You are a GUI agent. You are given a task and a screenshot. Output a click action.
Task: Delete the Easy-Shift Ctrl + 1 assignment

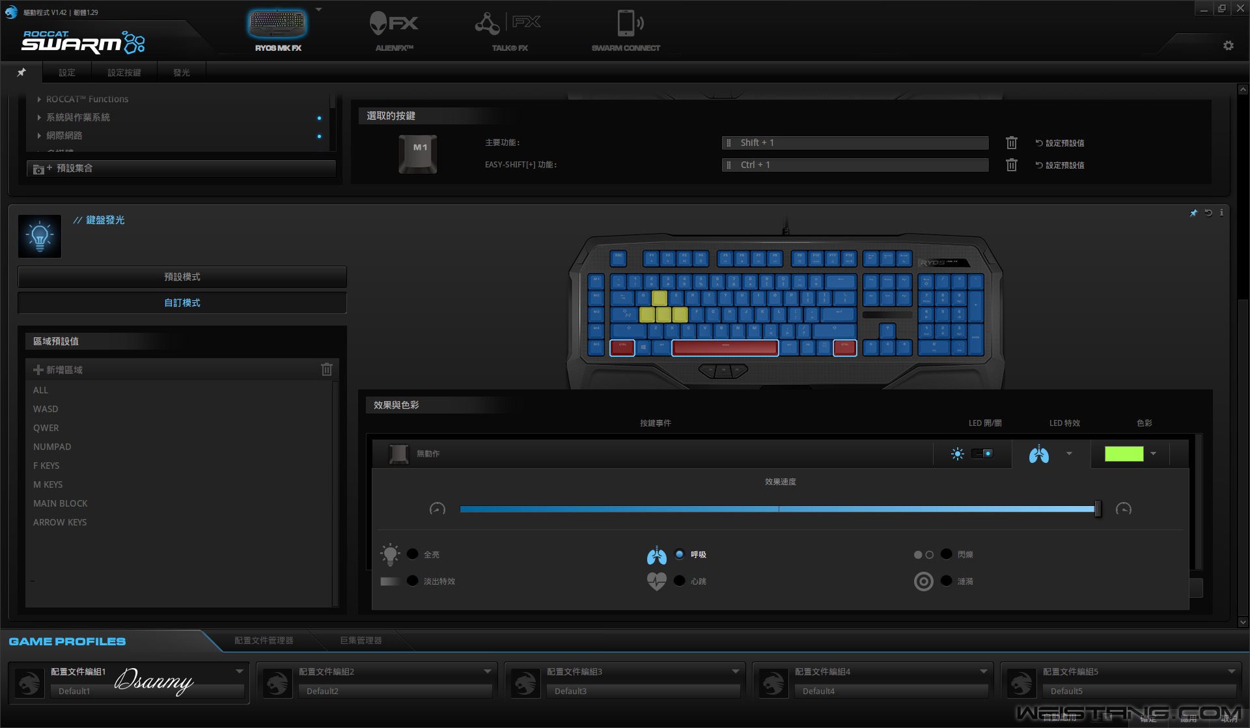point(1011,165)
